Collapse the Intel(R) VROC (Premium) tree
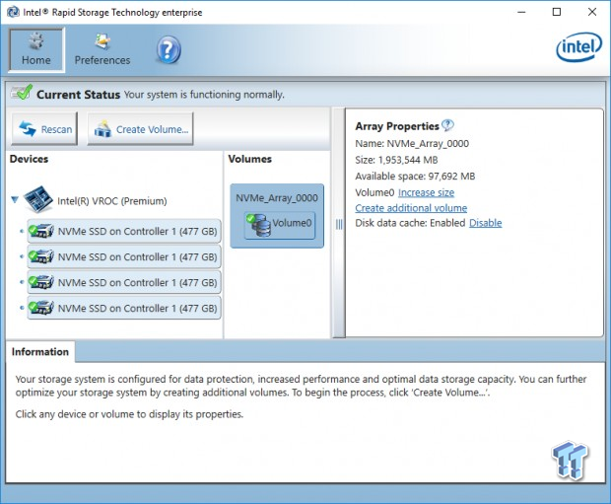 point(15,200)
